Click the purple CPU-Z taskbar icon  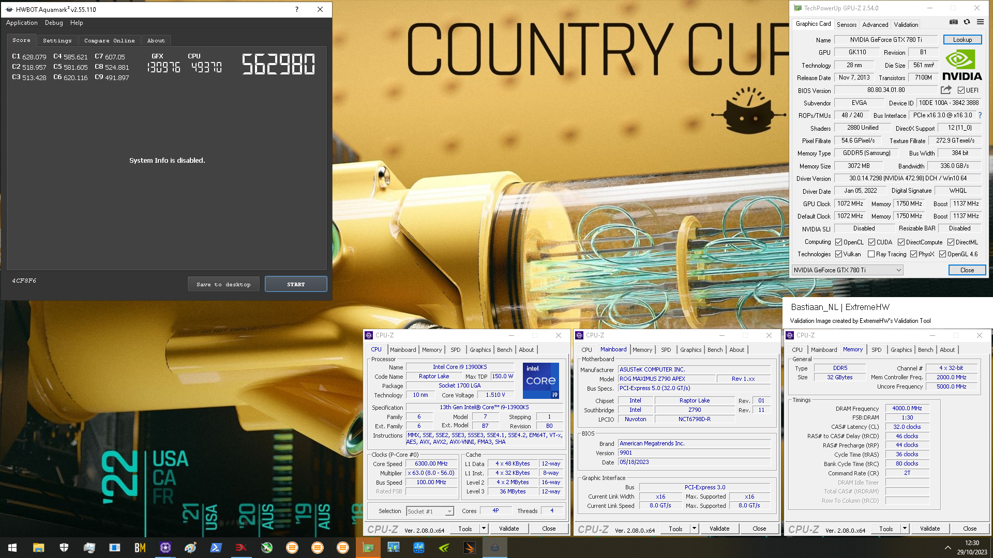coord(165,548)
